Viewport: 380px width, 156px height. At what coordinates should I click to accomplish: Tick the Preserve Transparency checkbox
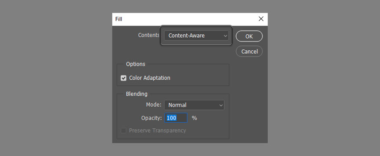pyautogui.click(x=124, y=130)
